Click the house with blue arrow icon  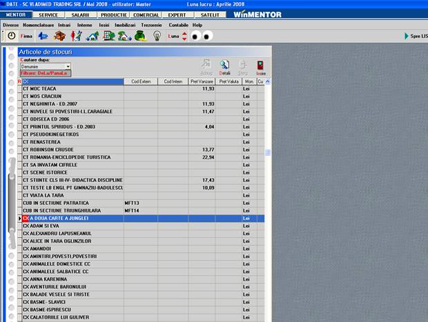(x=125, y=36)
